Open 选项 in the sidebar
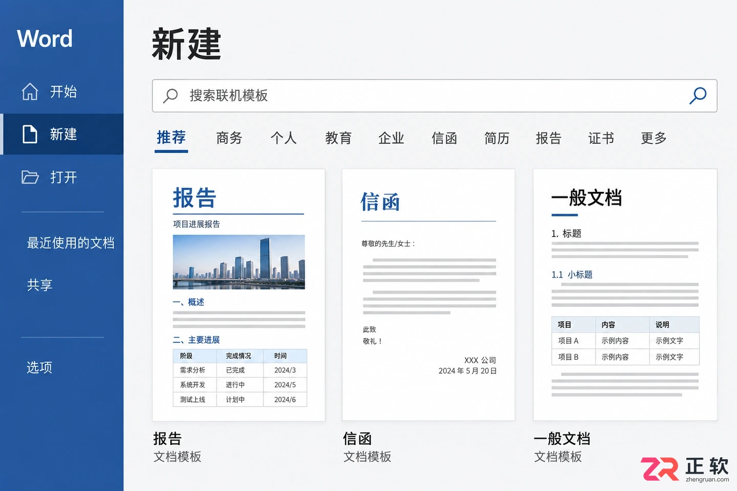 (39, 367)
